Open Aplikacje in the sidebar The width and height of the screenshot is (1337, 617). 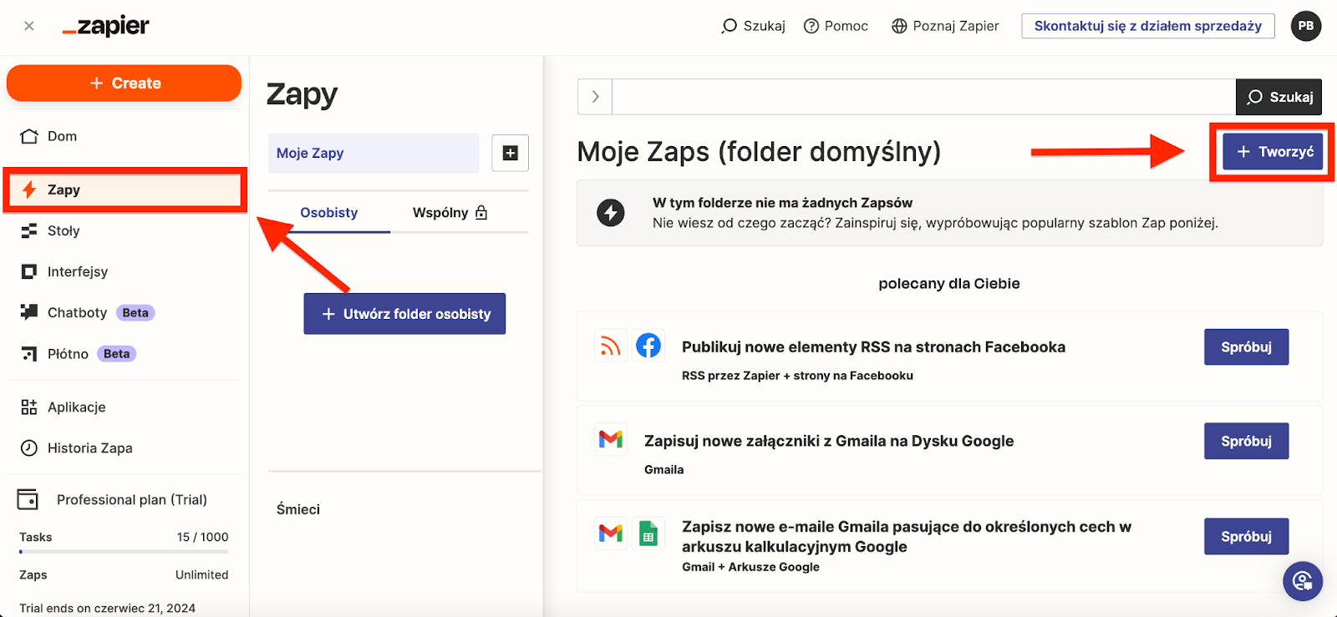point(124,407)
